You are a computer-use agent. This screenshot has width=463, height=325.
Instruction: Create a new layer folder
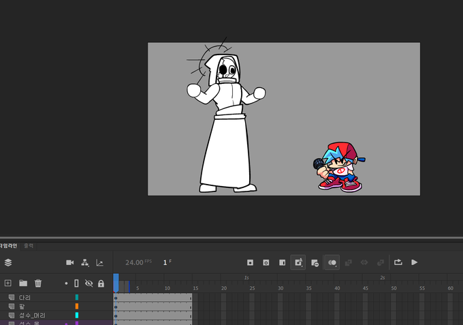click(x=23, y=283)
